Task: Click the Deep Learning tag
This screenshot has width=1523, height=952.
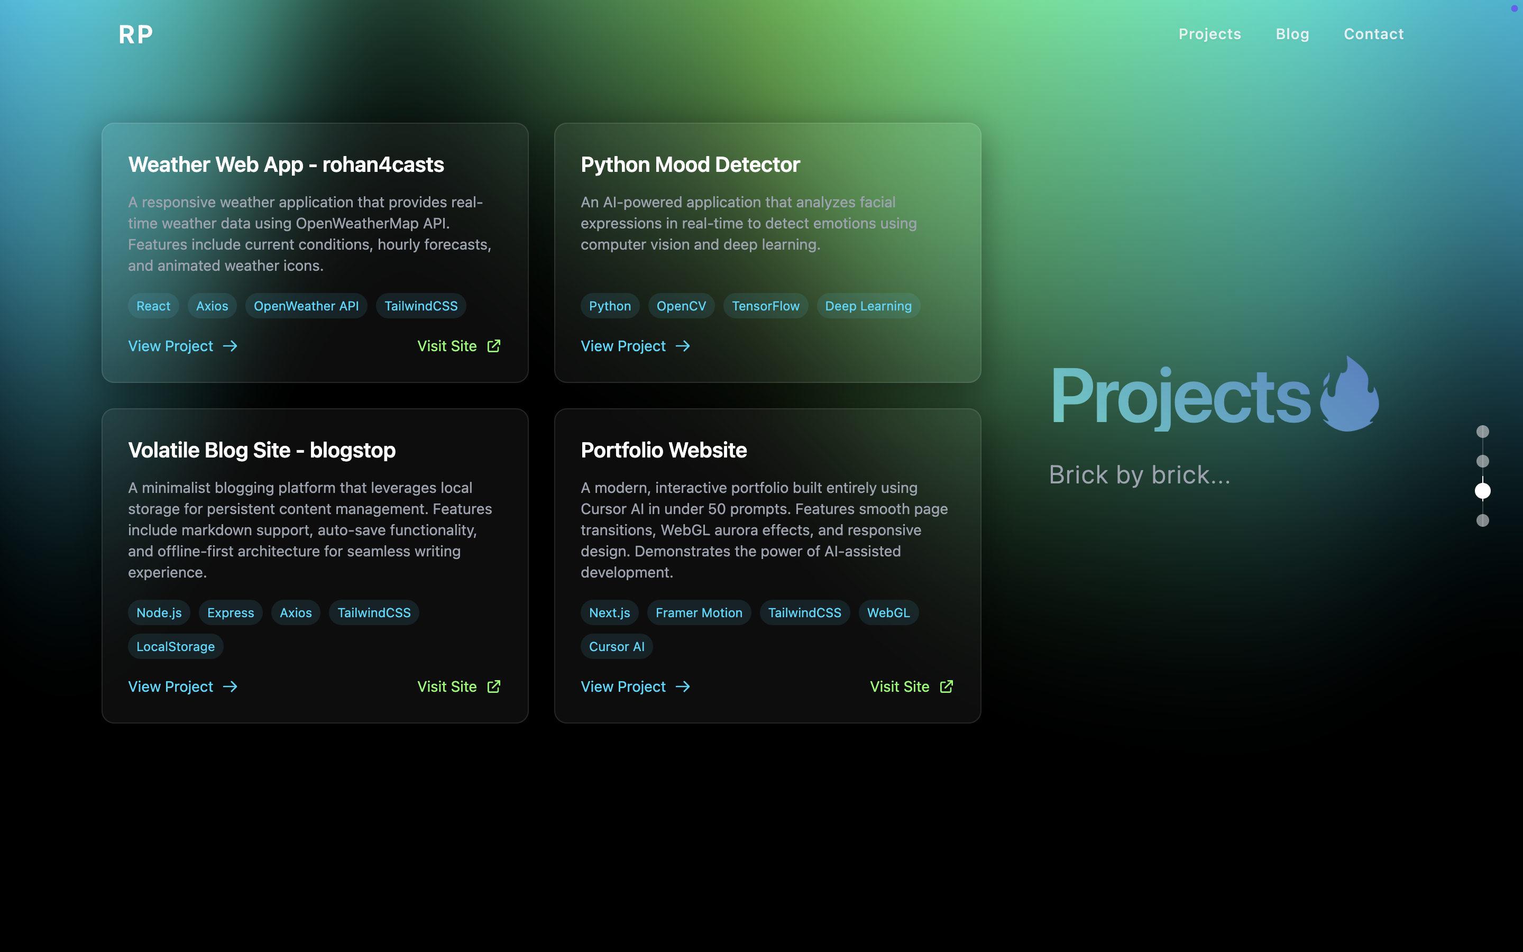Action: (x=868, y=306)
